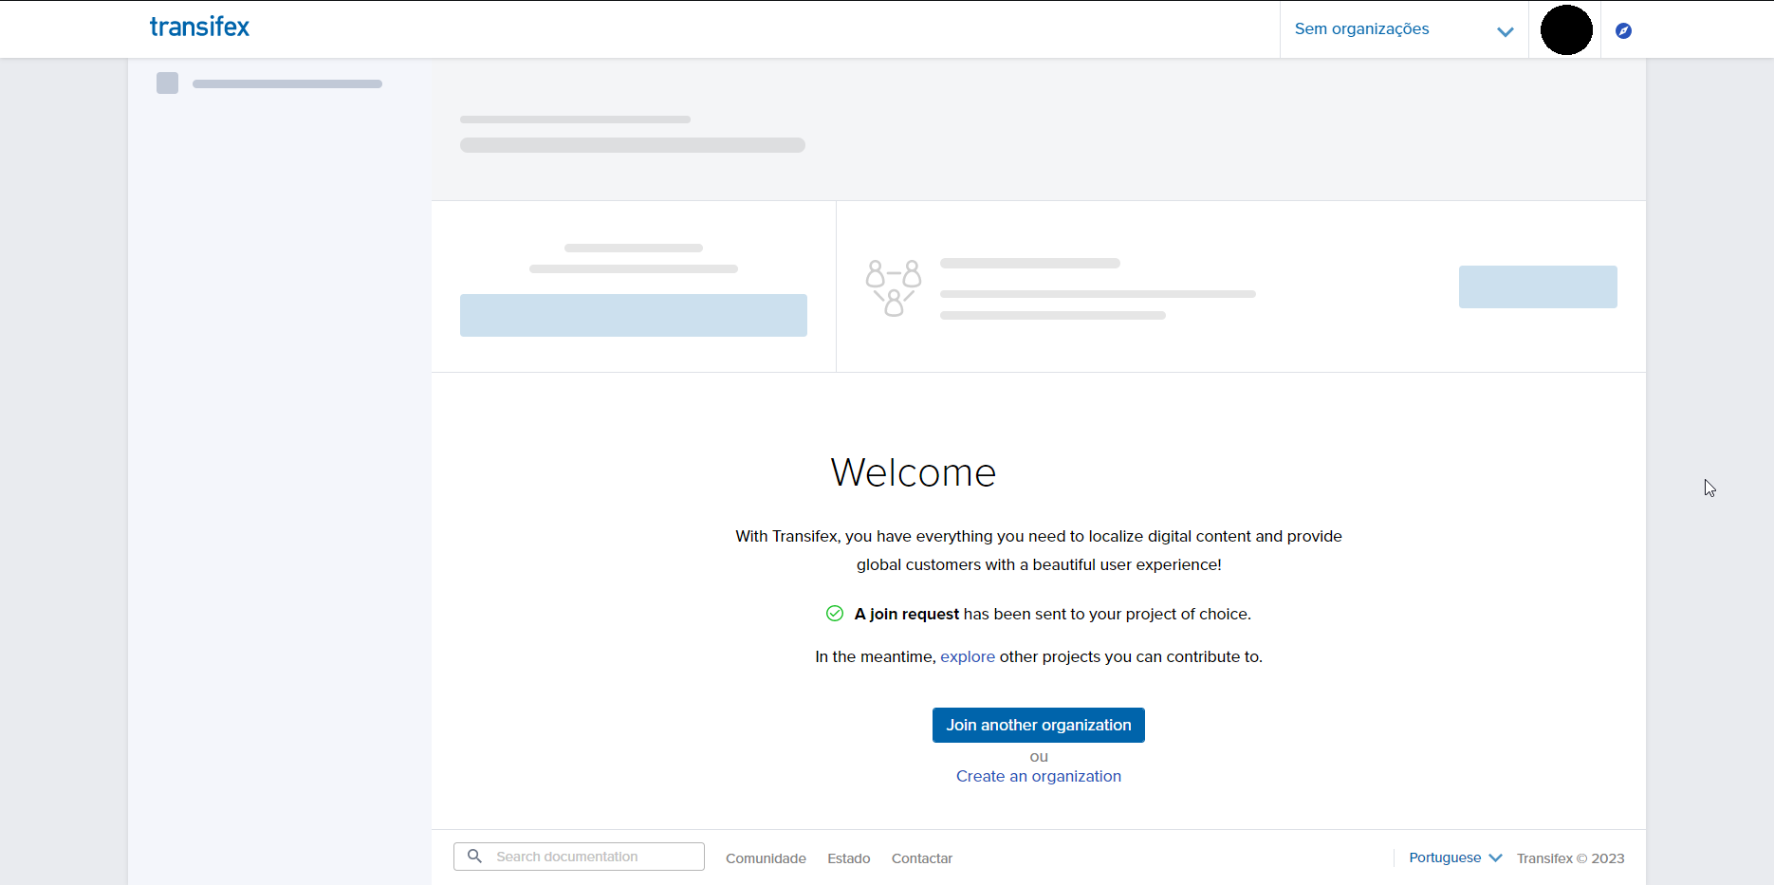
Task: Follow the Create an organization link
Action: 1038,776
